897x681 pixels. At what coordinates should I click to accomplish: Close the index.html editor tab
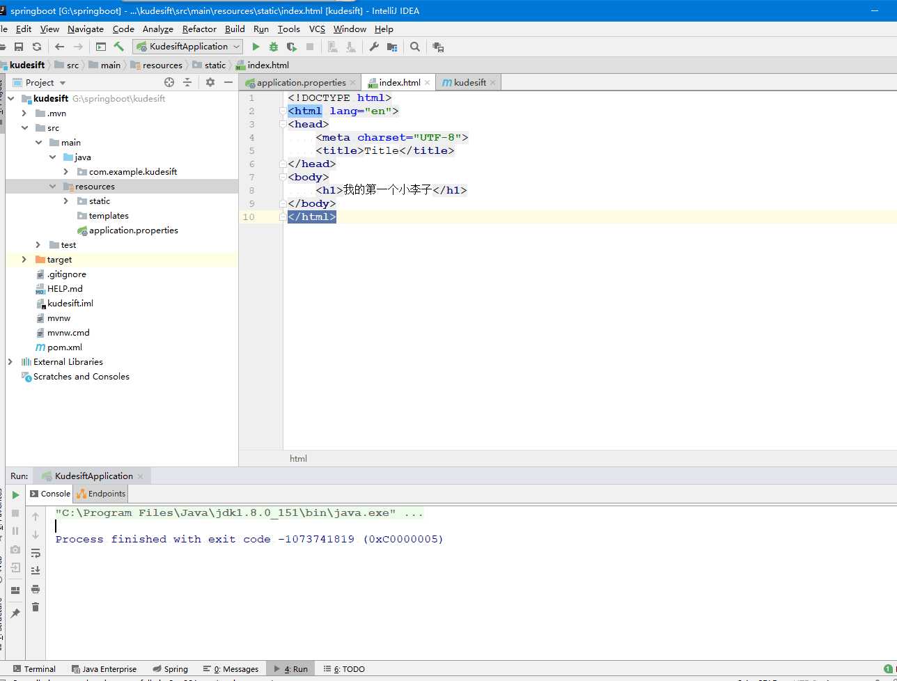point(427,82)
